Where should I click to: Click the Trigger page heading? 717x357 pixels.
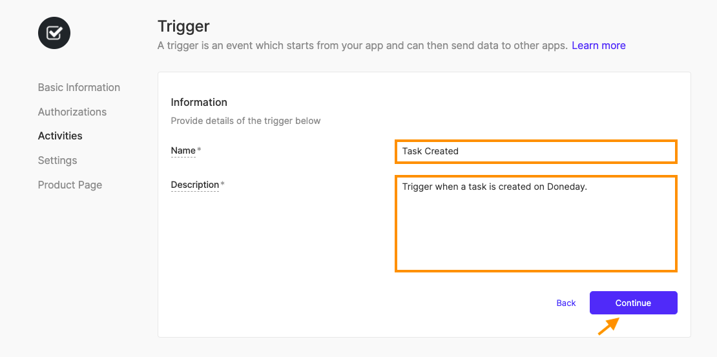coord(183,26)
